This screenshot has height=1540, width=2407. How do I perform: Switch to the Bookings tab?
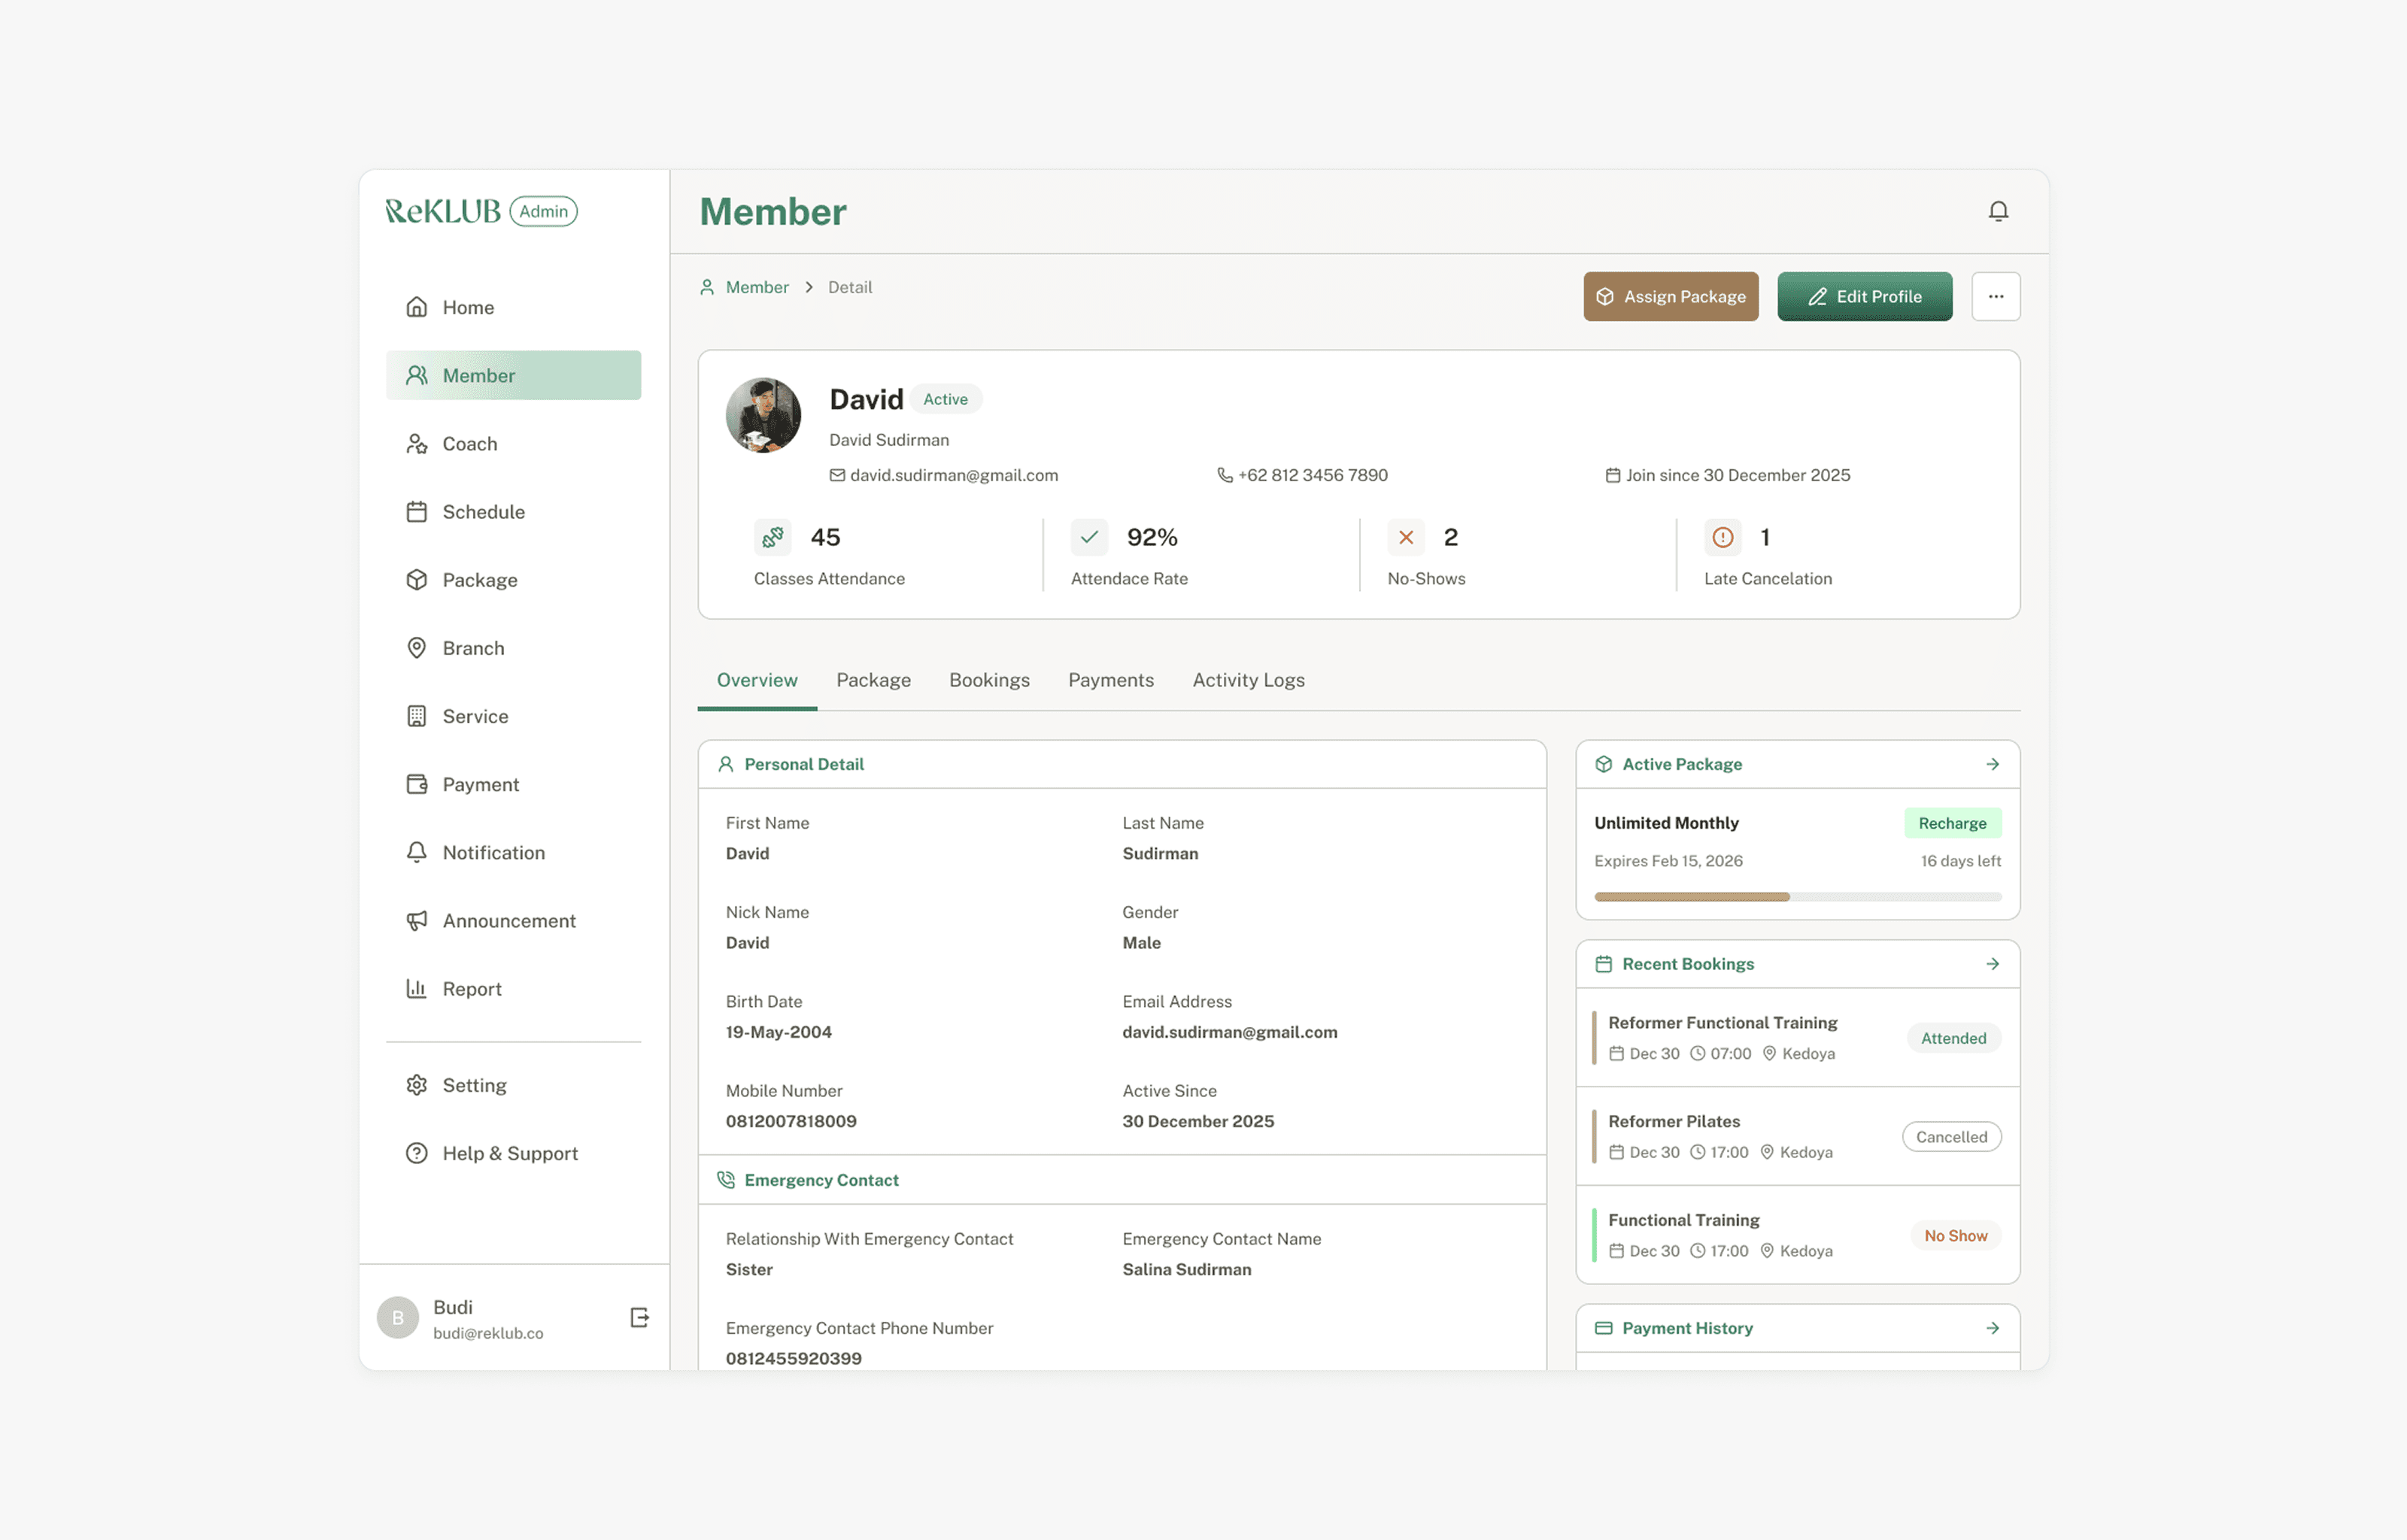989,680
